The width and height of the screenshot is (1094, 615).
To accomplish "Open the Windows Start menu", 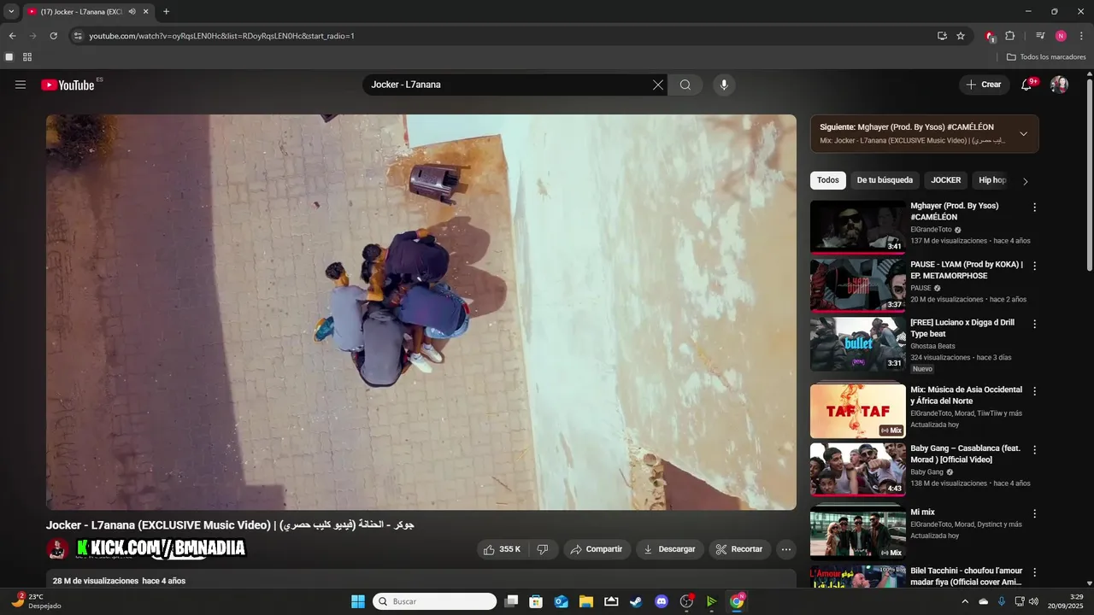I will (358, 601).
